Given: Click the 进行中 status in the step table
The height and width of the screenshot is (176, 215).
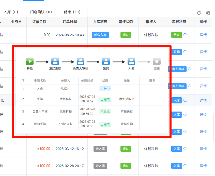Looking at the screenshot, I should (105, 89).
